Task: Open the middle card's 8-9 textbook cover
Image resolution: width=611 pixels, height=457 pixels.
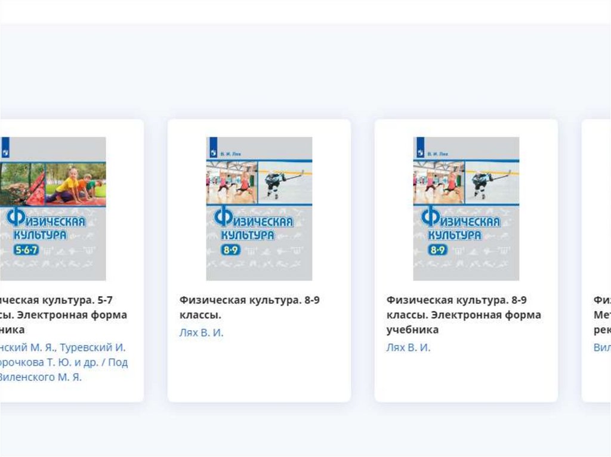Action: pos(259,209)
